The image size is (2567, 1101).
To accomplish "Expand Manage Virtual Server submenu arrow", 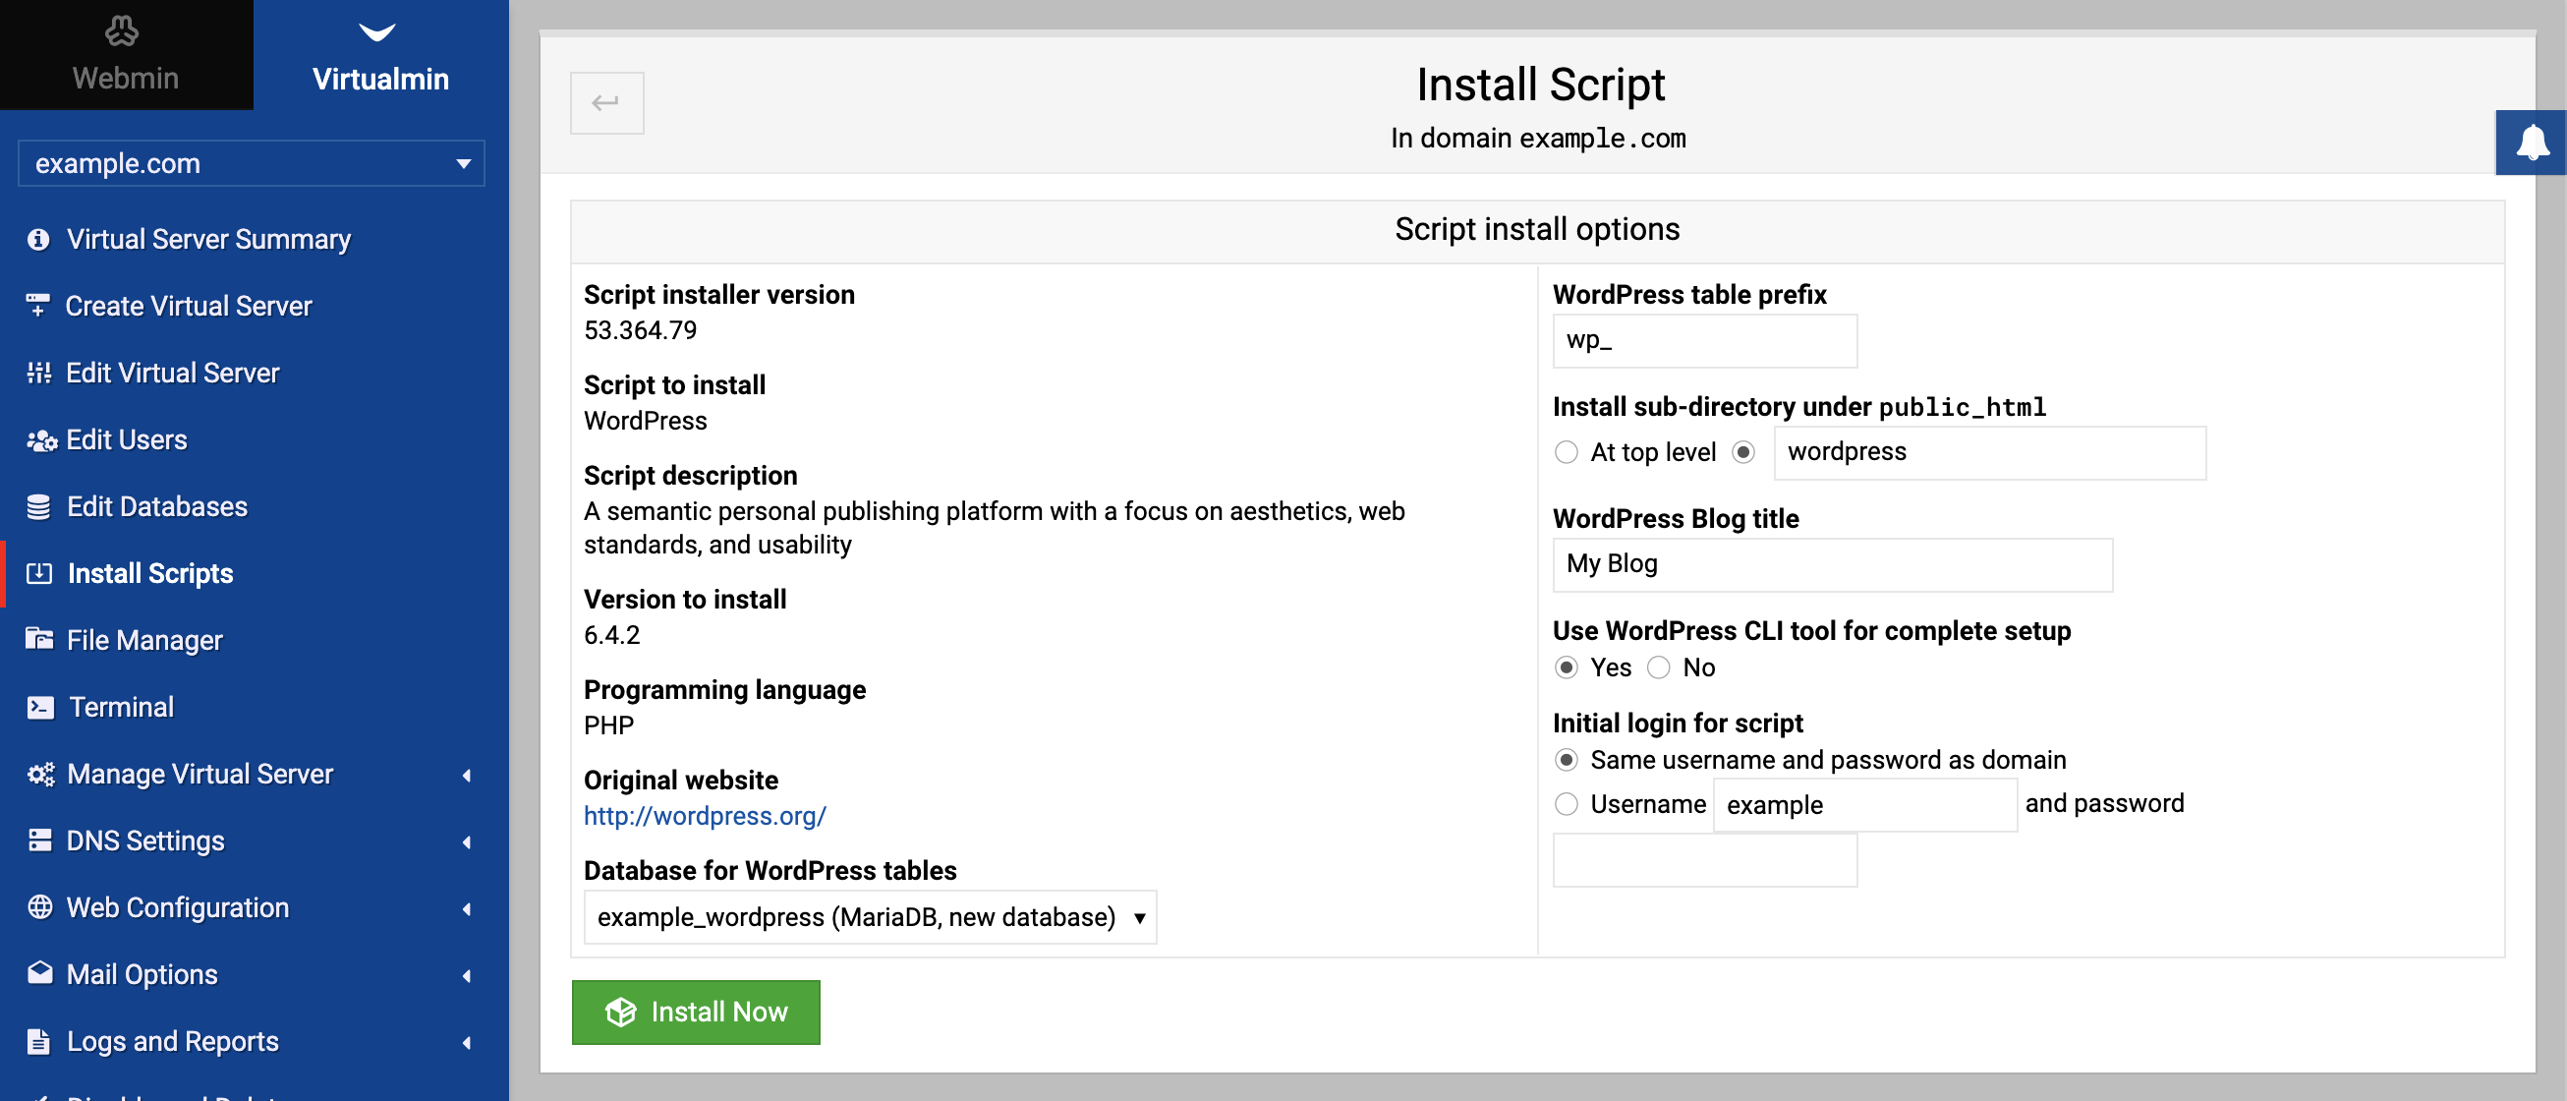I will pos(467,775).
